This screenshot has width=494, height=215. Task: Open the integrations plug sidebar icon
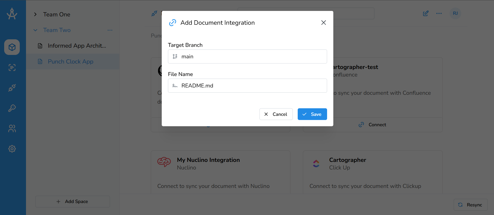12,88
